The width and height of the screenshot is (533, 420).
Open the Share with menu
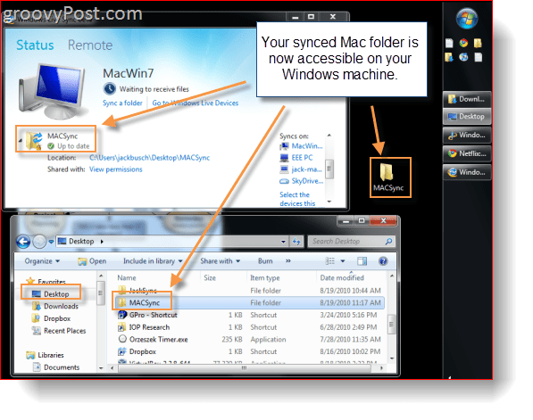tap(220, 261)
